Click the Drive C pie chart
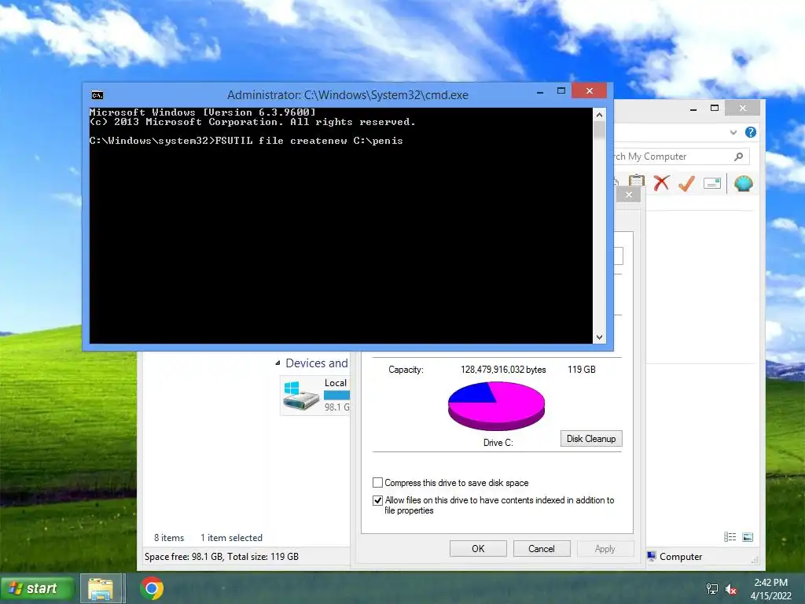The width and height of the screenshot is (805, 604). pos(496,406)
